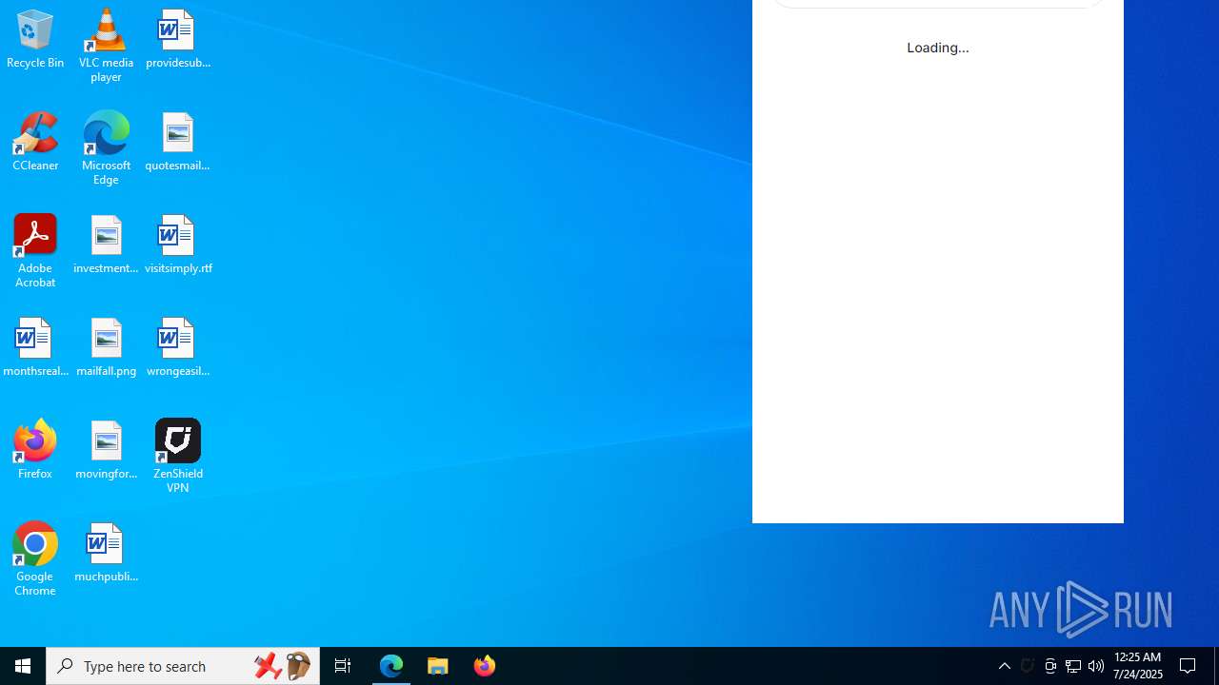The image size is (1219, 685).
Task: Select the monthsreal Word document
Action: point(35,348)
